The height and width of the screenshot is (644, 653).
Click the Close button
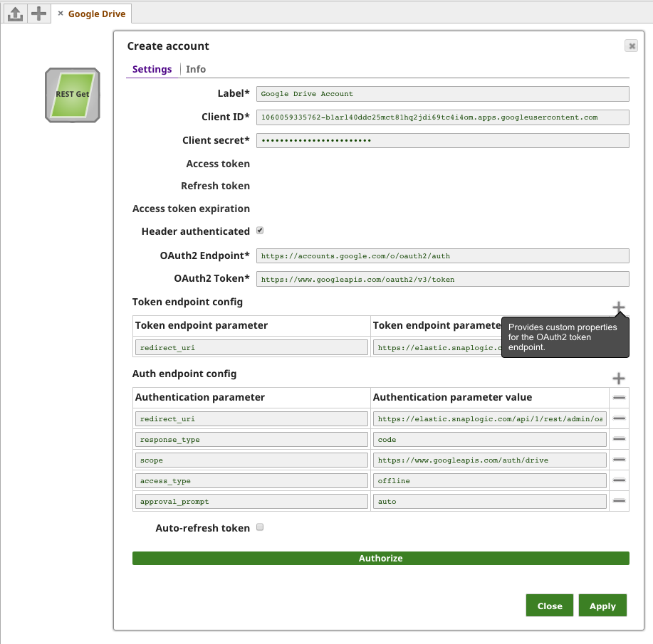(550, 606)
